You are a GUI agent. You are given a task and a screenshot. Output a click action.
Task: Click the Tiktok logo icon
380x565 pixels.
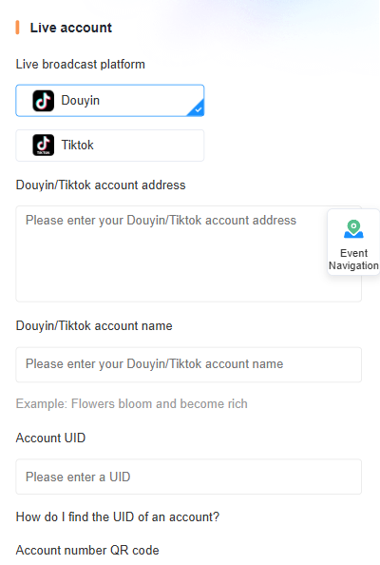pos(43,145)
